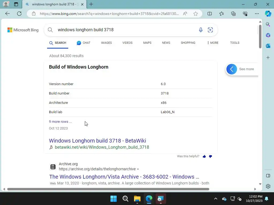Click the horizontal scrollbar thumb
The image size is (274, 205).
[108, 189]
